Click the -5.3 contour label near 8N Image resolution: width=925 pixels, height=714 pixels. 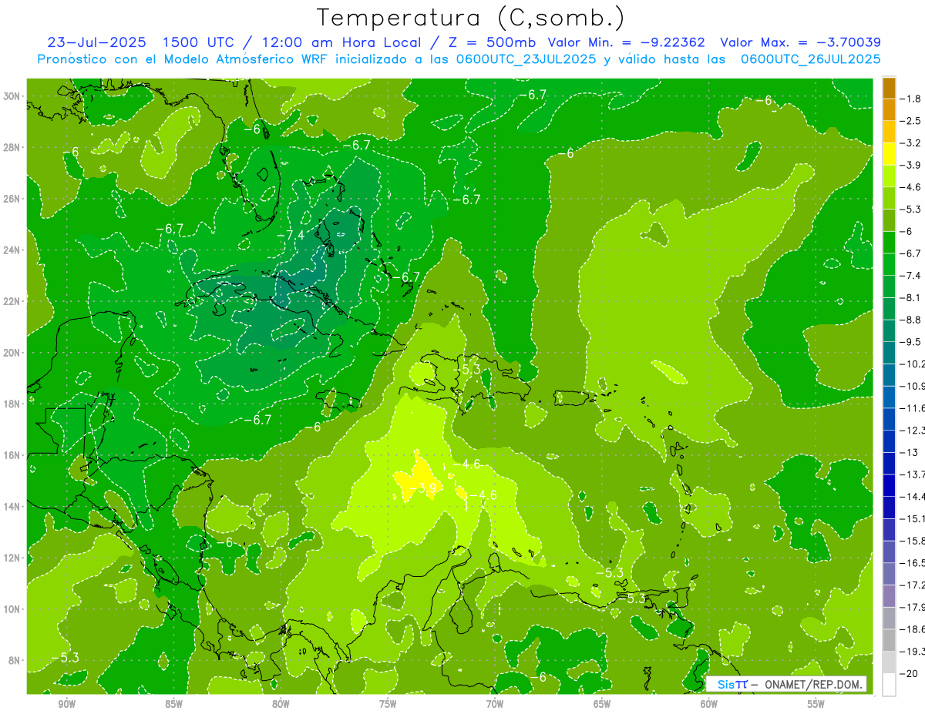tap(66, 657)
